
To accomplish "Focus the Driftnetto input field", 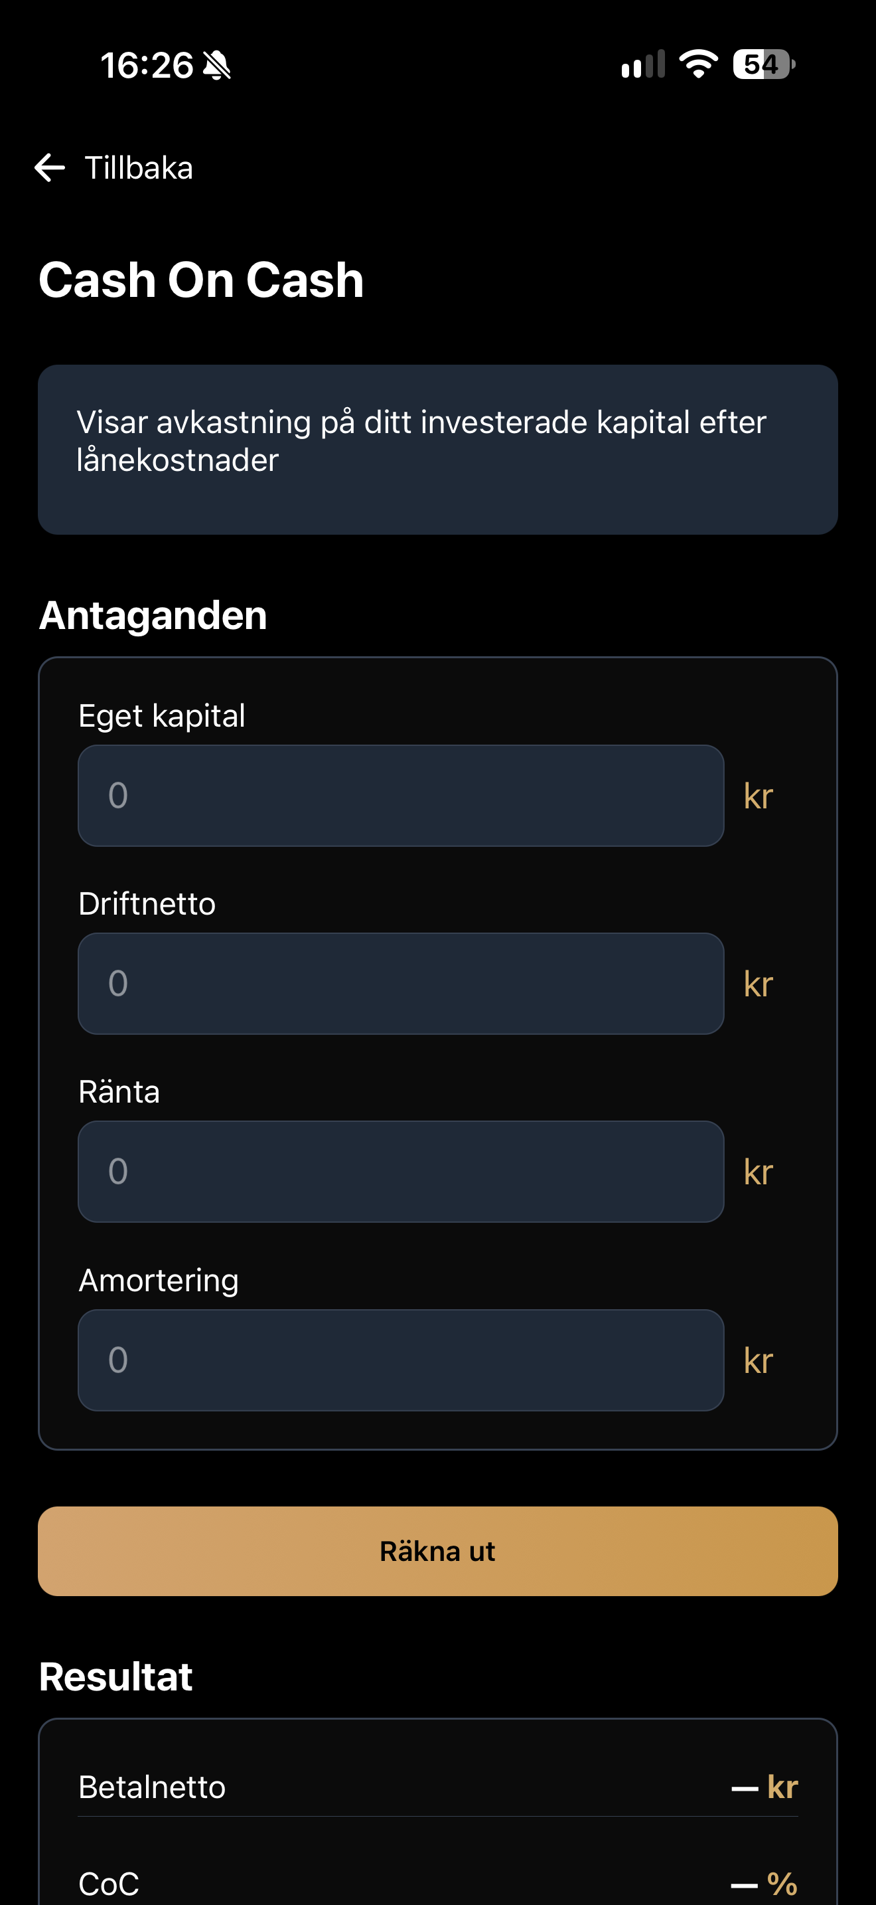I will [401, 984].
